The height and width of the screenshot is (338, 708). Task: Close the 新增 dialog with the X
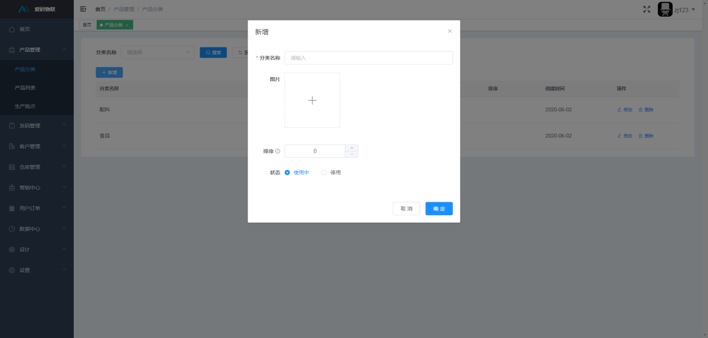coord(449,31)
